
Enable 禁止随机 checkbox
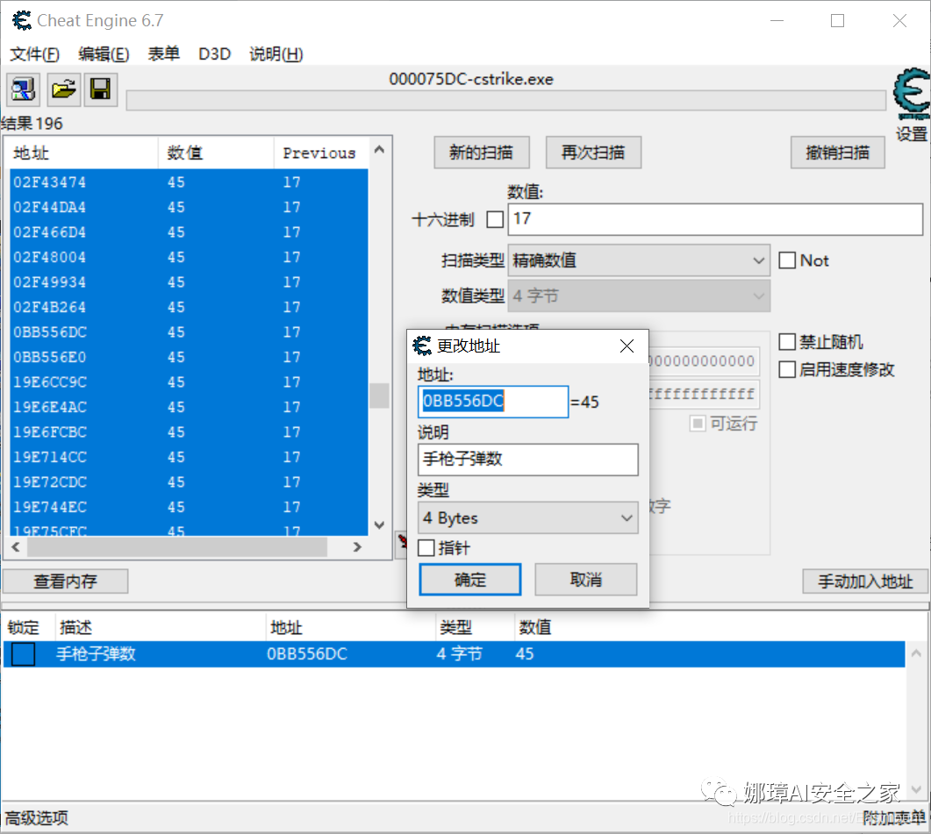coord(787,342)
